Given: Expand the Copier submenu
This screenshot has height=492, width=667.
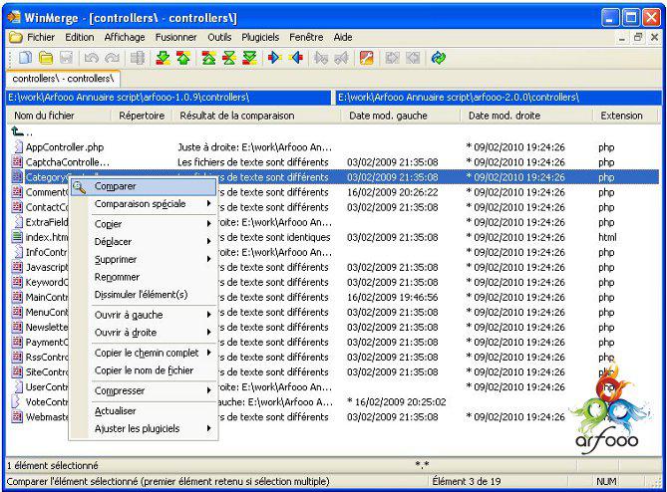Looking at the screenshot, I should click(143, 224).
